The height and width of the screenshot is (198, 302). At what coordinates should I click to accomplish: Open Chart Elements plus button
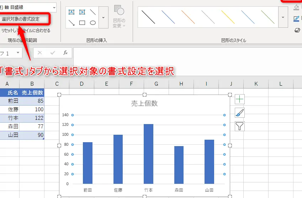point(240,99)
